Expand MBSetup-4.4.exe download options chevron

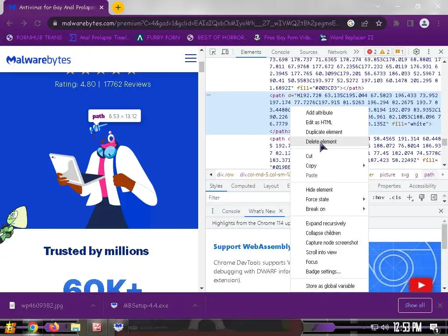(x=195, y=305)
